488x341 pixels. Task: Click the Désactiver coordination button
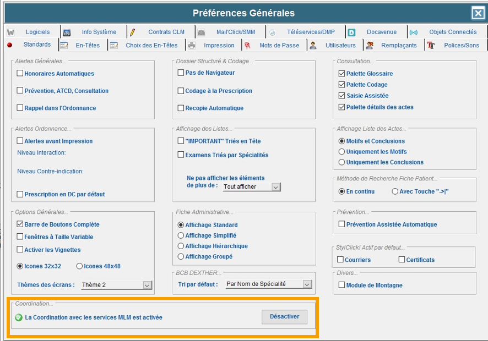coord(284,317)
